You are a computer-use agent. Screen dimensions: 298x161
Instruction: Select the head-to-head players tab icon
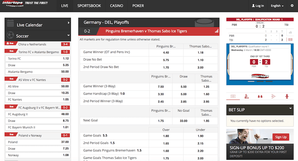260,96
